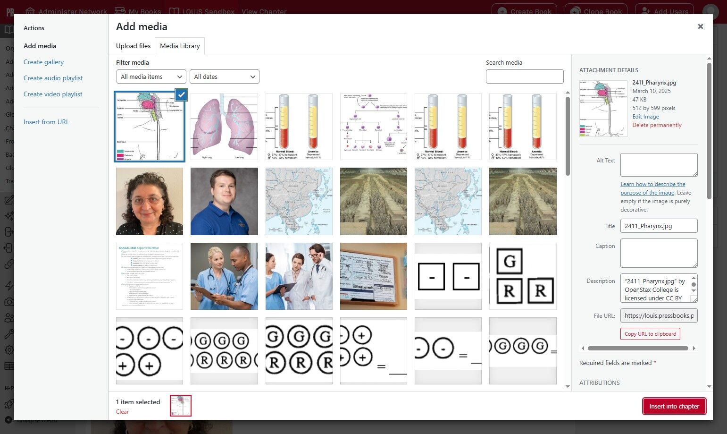Select the three medical staff with tablet photo
727x434 pixels.
(x=299, y=276)
